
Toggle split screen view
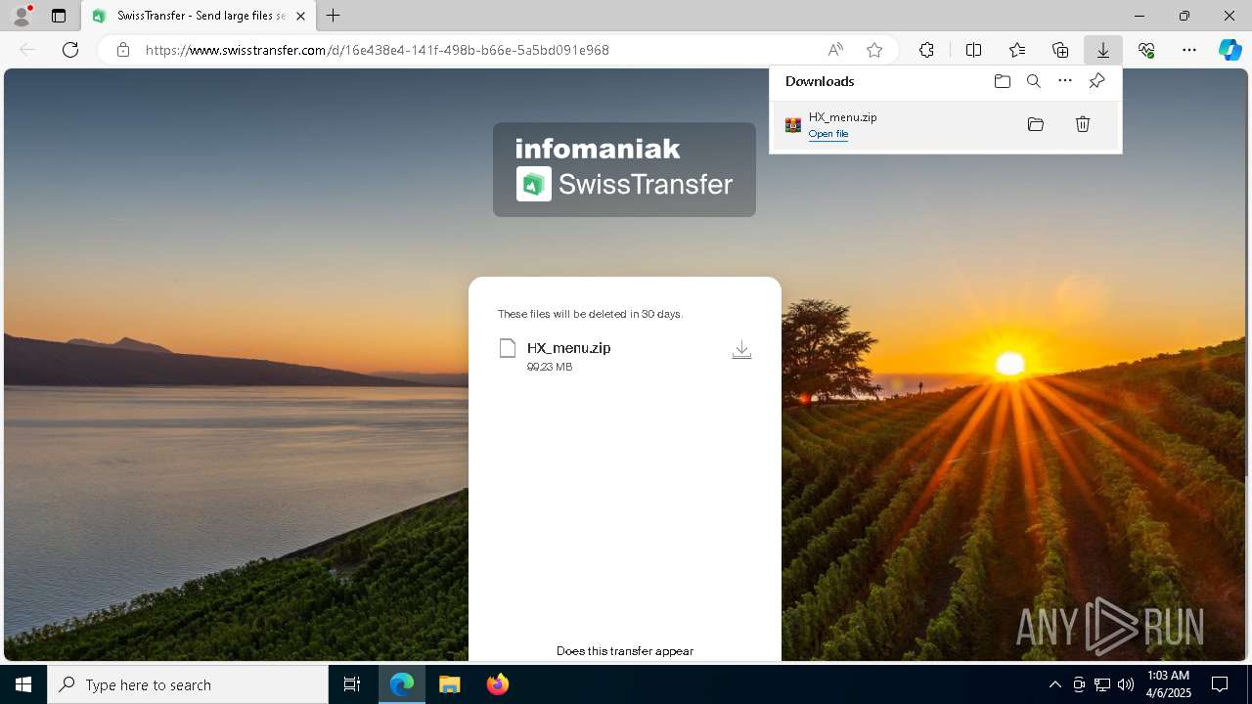tap(974, 50)
